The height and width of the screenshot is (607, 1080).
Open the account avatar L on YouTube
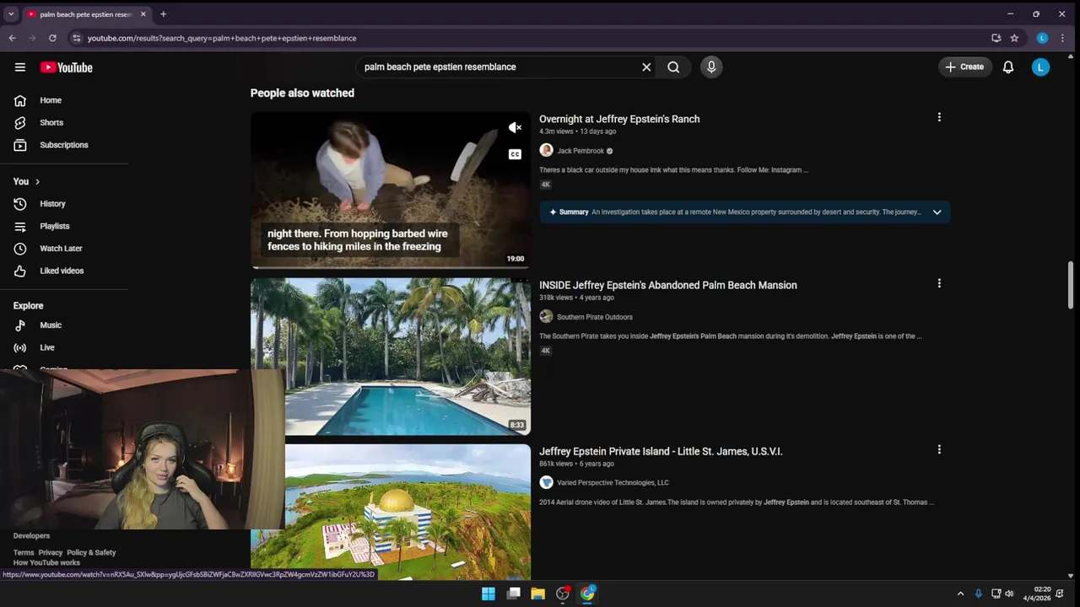(x=1040, y=67)
